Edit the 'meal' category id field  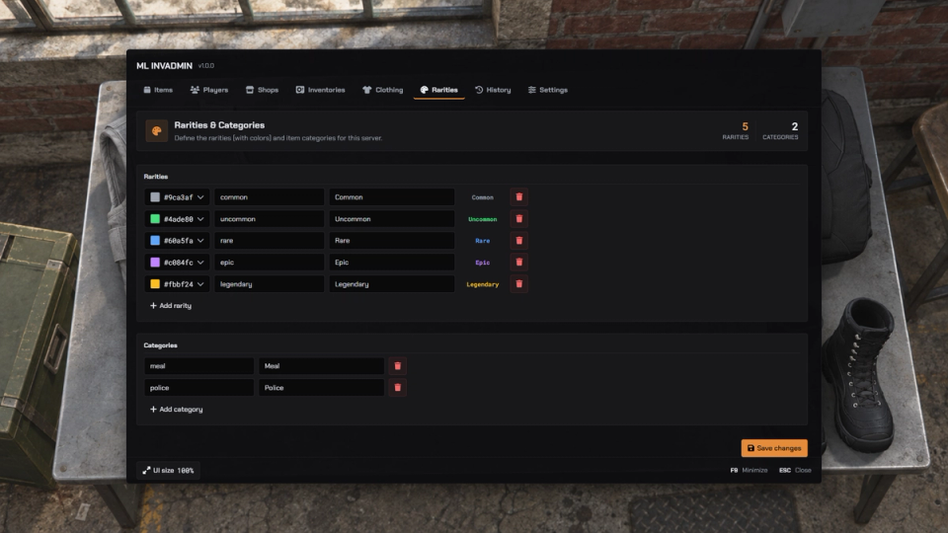(x=198, y=365)
